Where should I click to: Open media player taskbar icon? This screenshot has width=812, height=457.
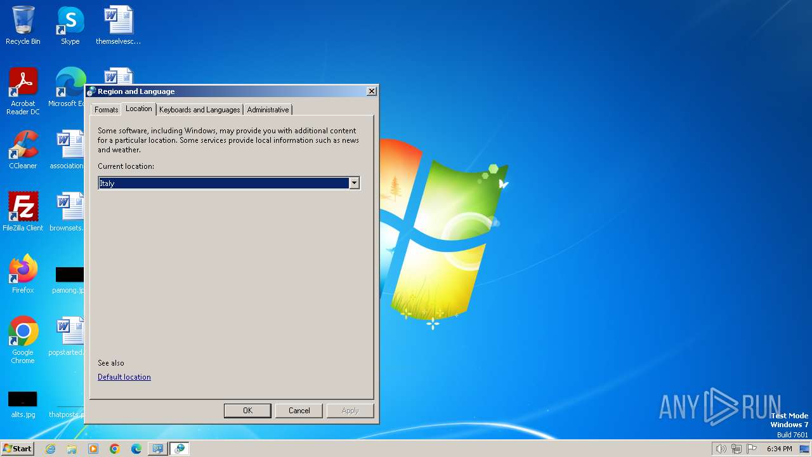(93, 449)
